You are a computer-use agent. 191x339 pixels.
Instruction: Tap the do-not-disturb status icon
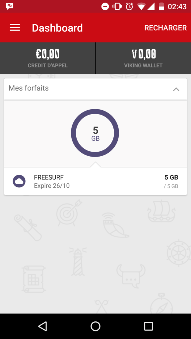pyautogui.click(x=105, y=7)
